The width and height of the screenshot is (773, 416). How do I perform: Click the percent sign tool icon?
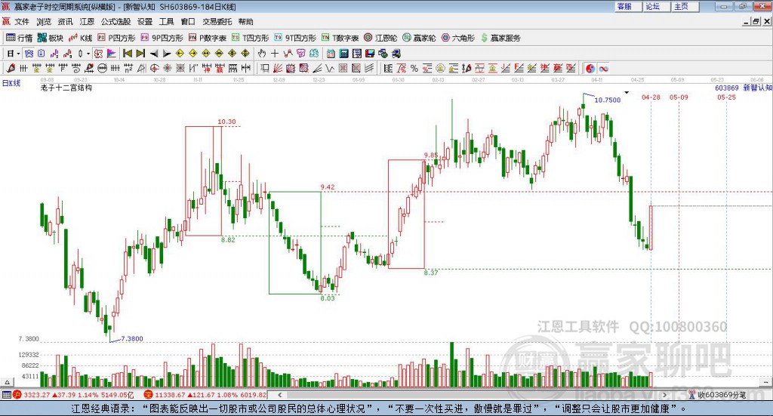[x=414, y=68]
